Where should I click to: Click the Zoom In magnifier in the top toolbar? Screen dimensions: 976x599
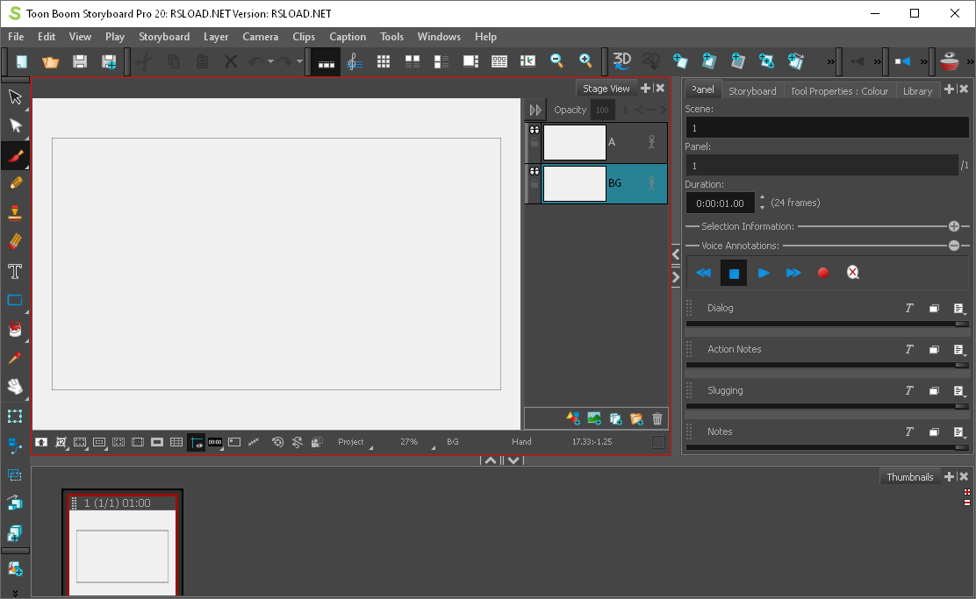click(x=585, y=61)
